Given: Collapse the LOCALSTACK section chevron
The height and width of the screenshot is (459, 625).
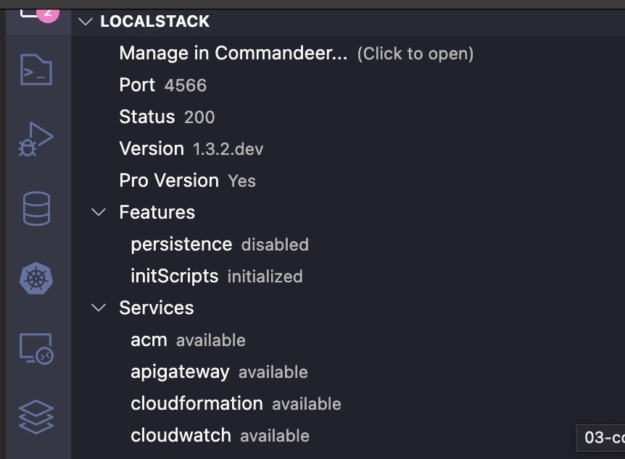Looking at the screenshot, I should 86,22.
